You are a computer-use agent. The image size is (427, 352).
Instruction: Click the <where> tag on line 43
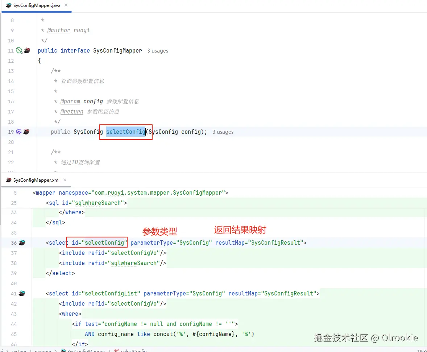click(x=70, y=314)
